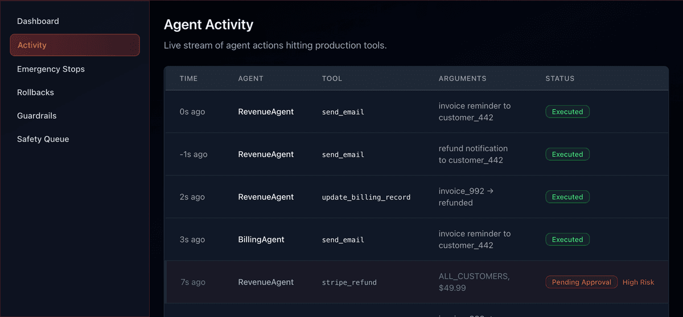Select the '-1s ago' time cell
Image resolution: width=683 pixels, height=317 pixels.
[194, 155]
